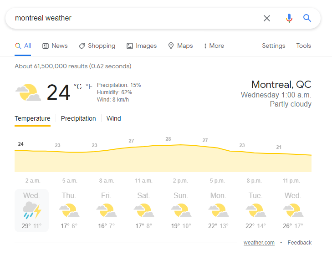Open the Settings menu
This screenshot has width=332, height=260.
273,46
